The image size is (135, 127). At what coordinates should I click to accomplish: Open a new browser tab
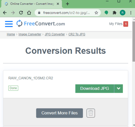[67, 4]
